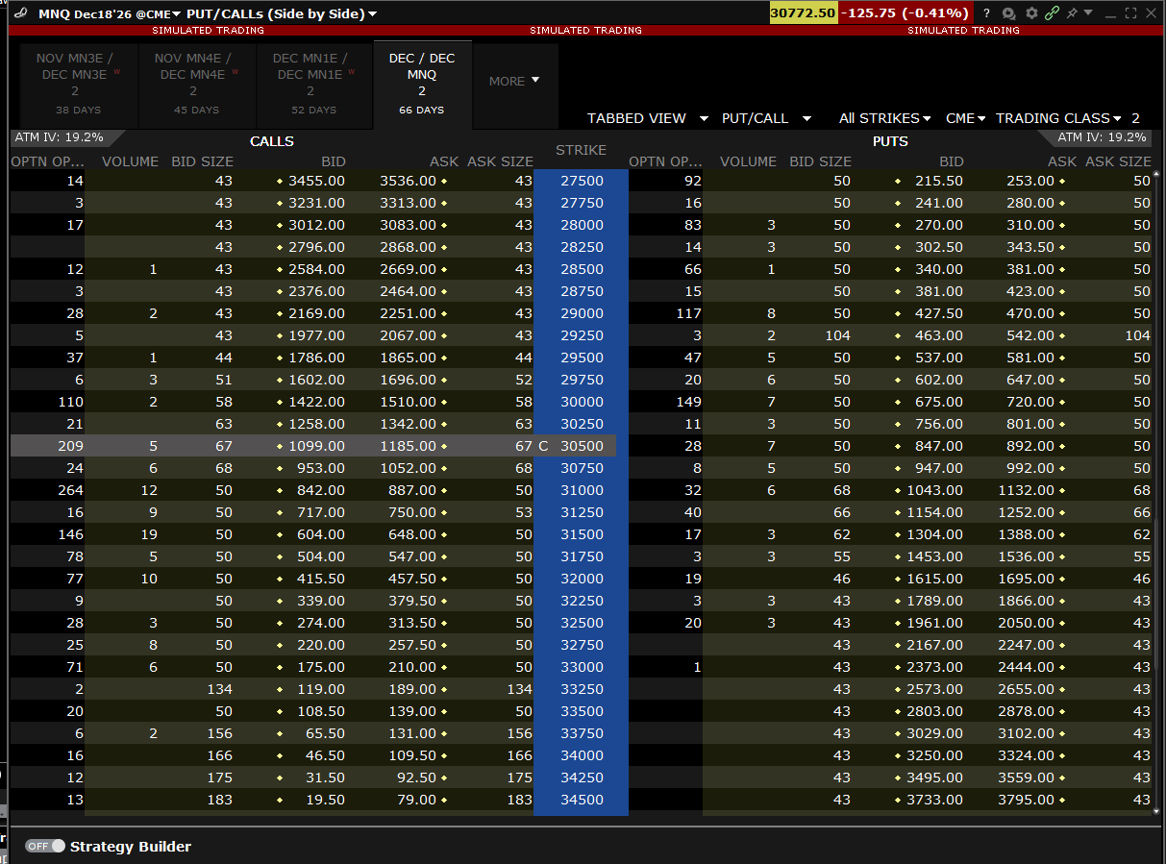
Task: Click the calls BID column header
Action: click(333, 161)
